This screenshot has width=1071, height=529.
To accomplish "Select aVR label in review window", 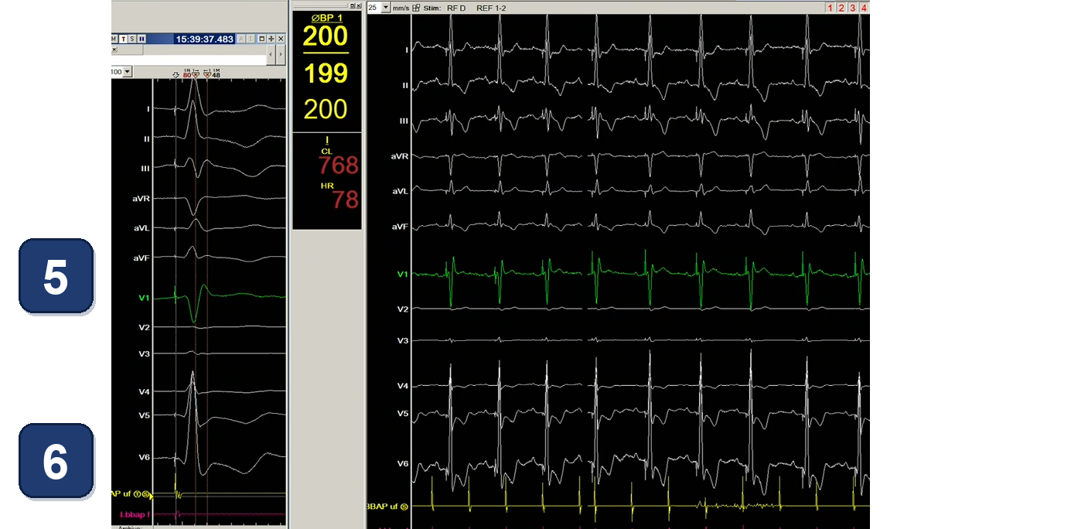I will [x=141, y=199].
